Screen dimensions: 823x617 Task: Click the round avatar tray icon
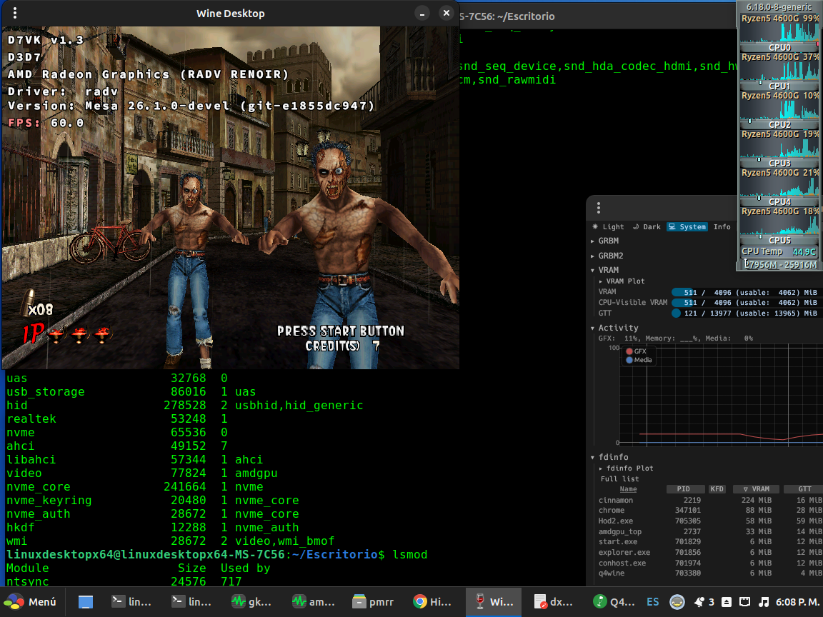[x=677, y=602]
